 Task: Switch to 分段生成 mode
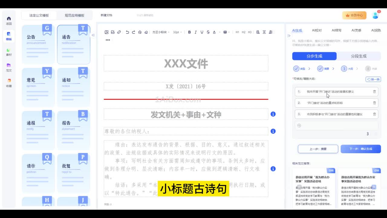coord(359,56)
